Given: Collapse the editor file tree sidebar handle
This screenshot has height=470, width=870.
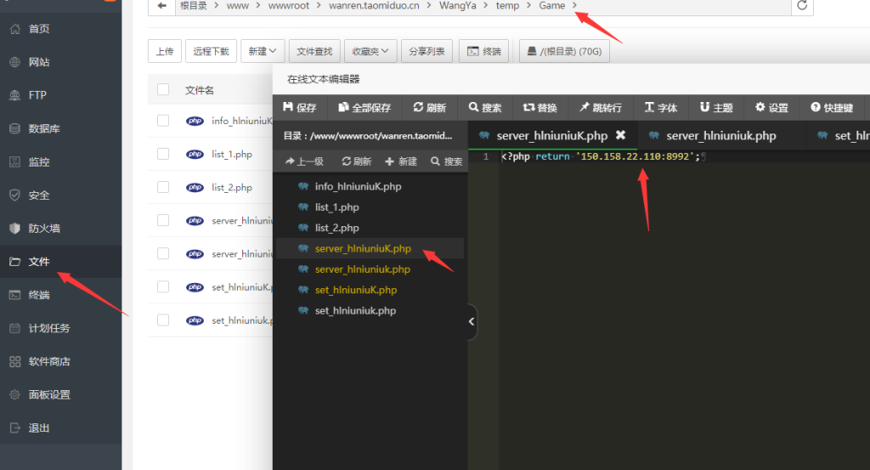Looking at the screenshot, I should [472, 322].
